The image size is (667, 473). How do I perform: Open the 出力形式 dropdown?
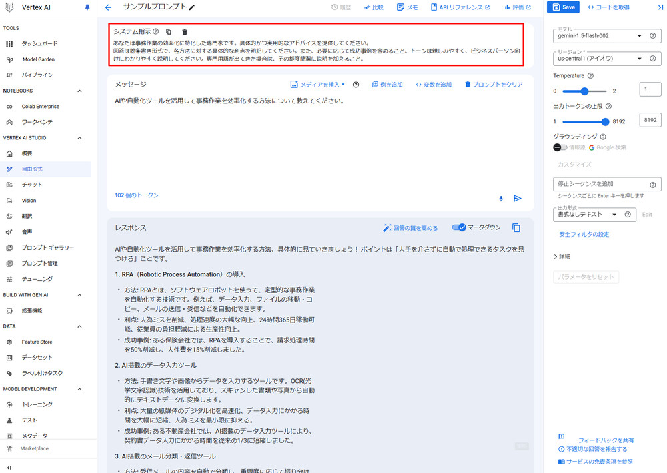pos(587,215)
